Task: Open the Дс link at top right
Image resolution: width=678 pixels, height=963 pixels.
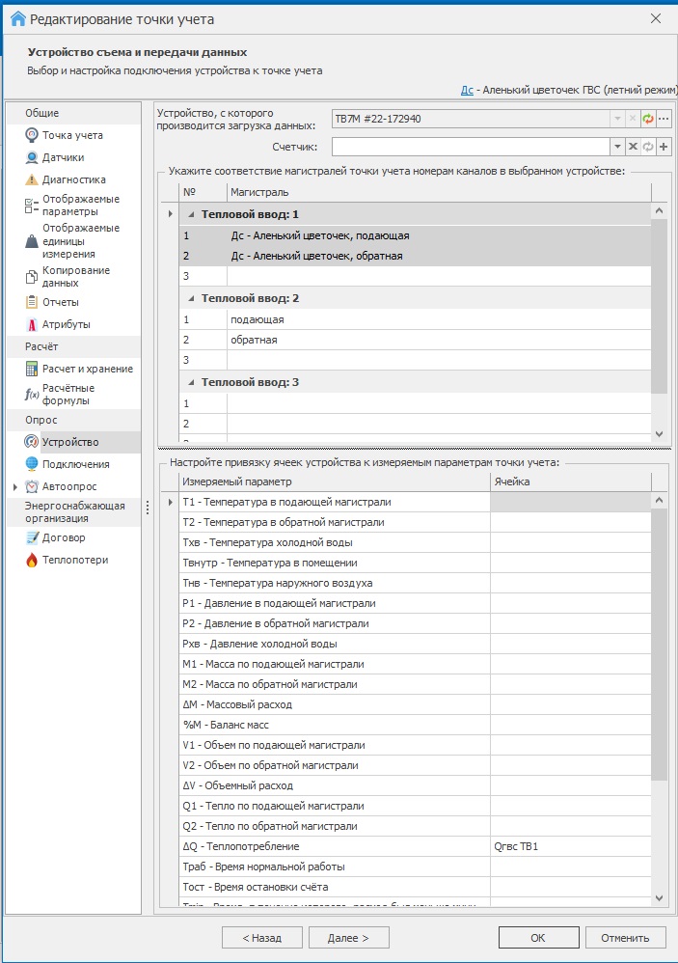Action: (467, 90)
